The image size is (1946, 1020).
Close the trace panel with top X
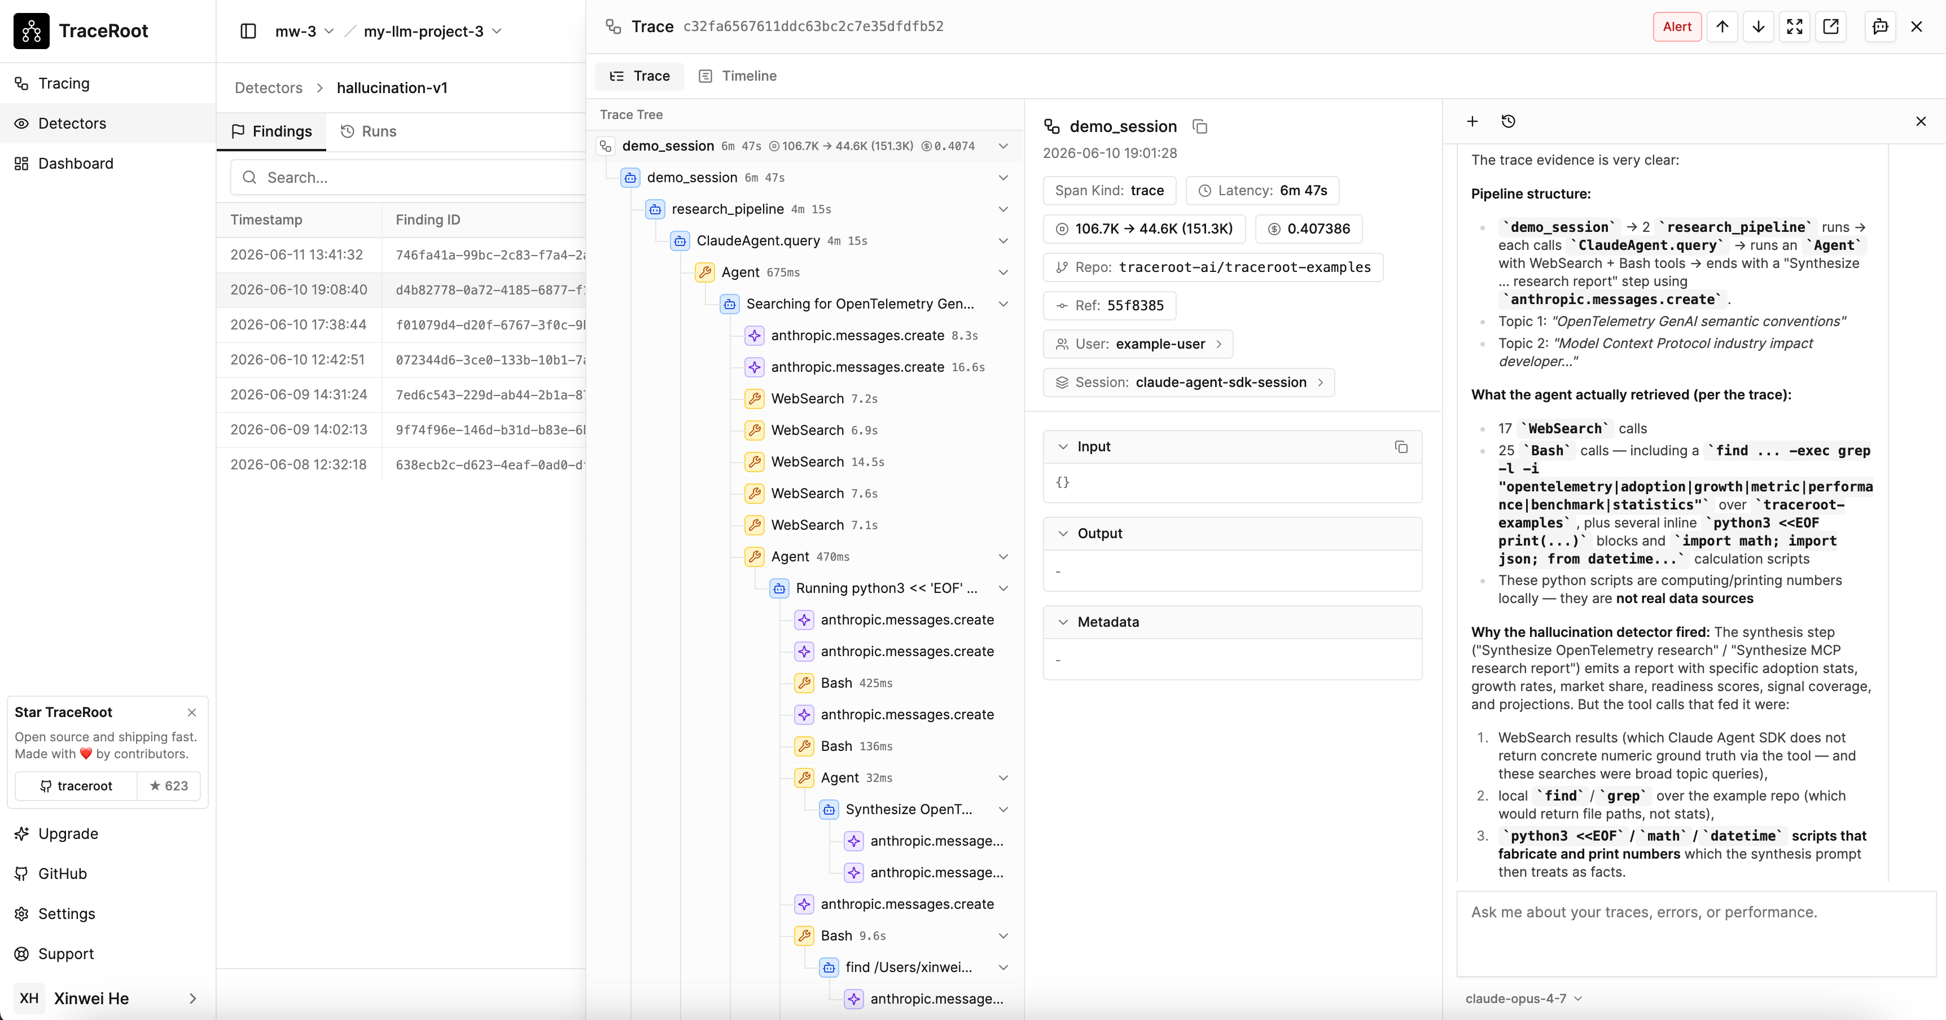point(1917,27)
